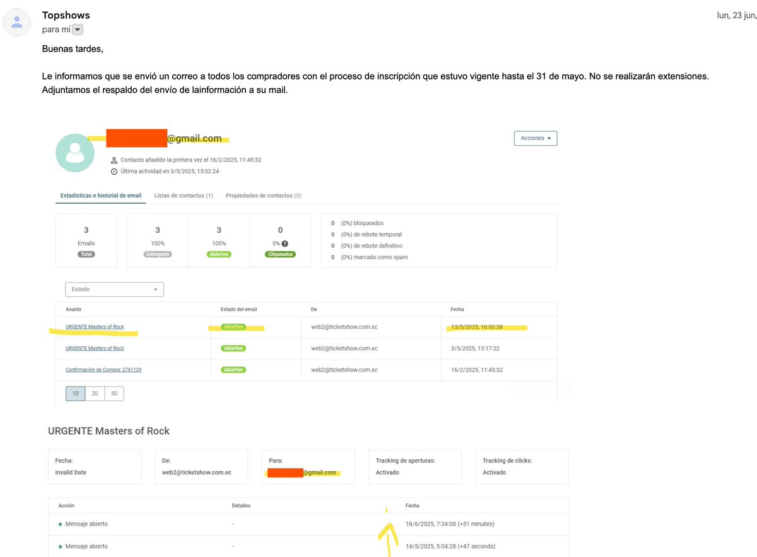
Task: Click the 'URGENTE Masters of Rock' detail heading
Action: click(109, 431)
